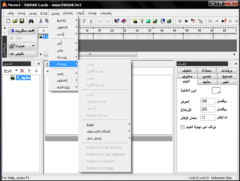The width and height of the screenshot is (240, 181).
Task: Open the background color picker swatch
Action: (x=216, y=90)
